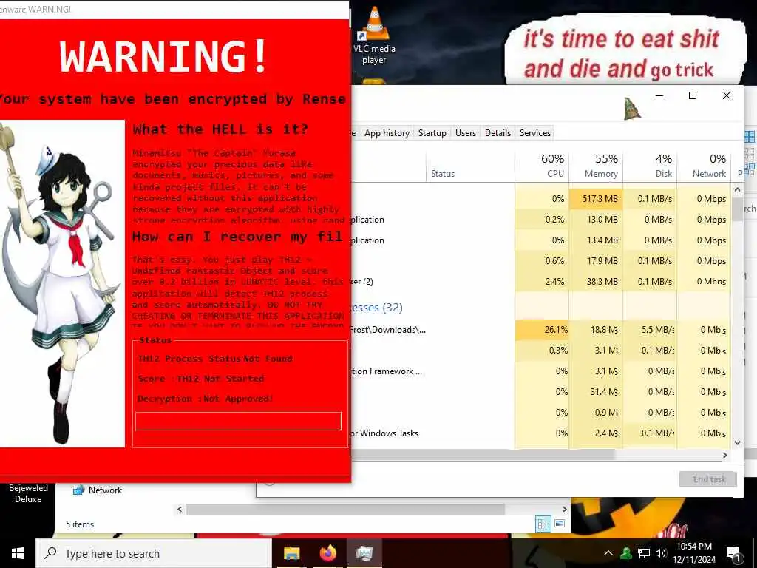Image resolution: width=757 pixels, height=568 pixels.
Task: Click the small cone icon in Task Manager title bar
Action: coord(631,109)
